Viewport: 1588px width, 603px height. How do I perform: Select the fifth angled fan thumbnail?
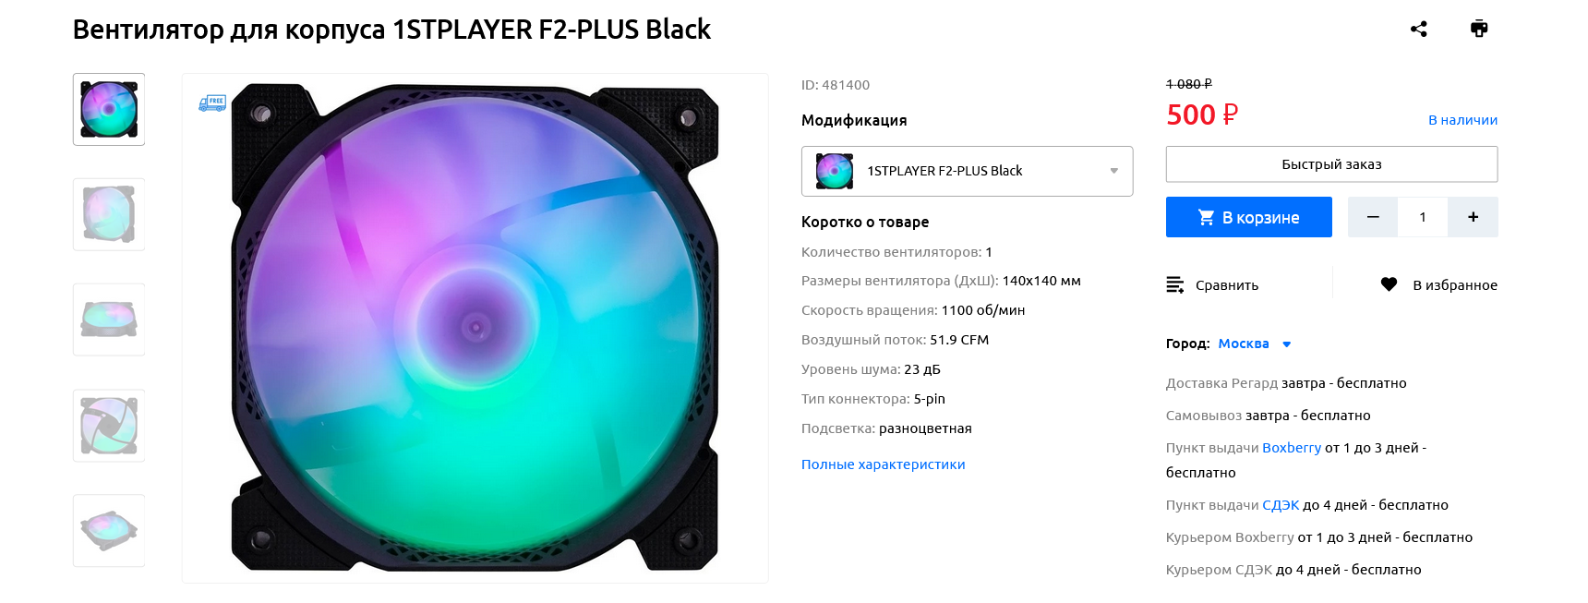109,530
